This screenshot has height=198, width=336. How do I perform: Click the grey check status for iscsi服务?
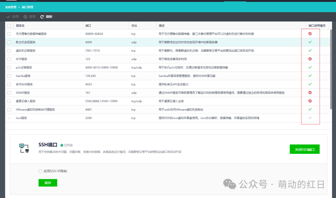tap(310, 118)
